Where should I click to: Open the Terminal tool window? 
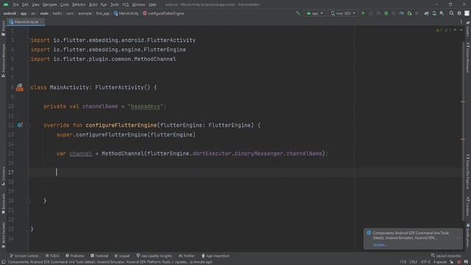99,255
